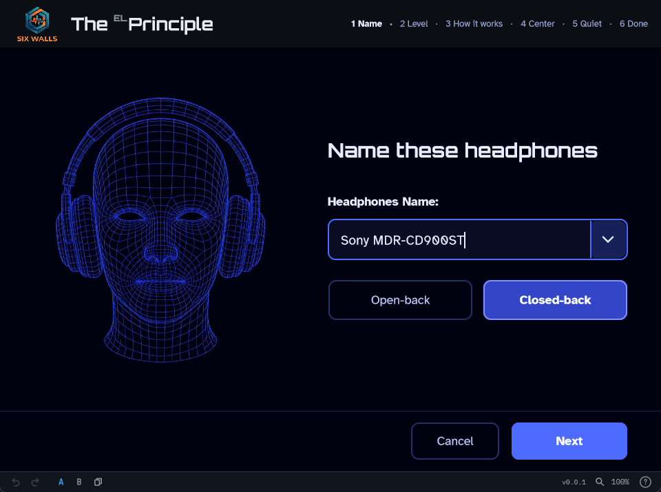Expand the headphones name dropdown arrow
This screenshot has height=492, width=661.
point(608,239)
